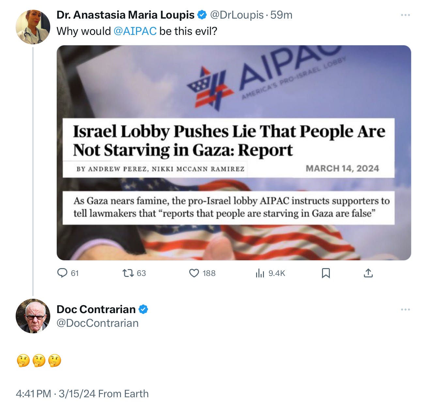The width and height of the screenshot is (430, 409).
Task: Follow the @AIPAC mention link
Action: (135, 31)
